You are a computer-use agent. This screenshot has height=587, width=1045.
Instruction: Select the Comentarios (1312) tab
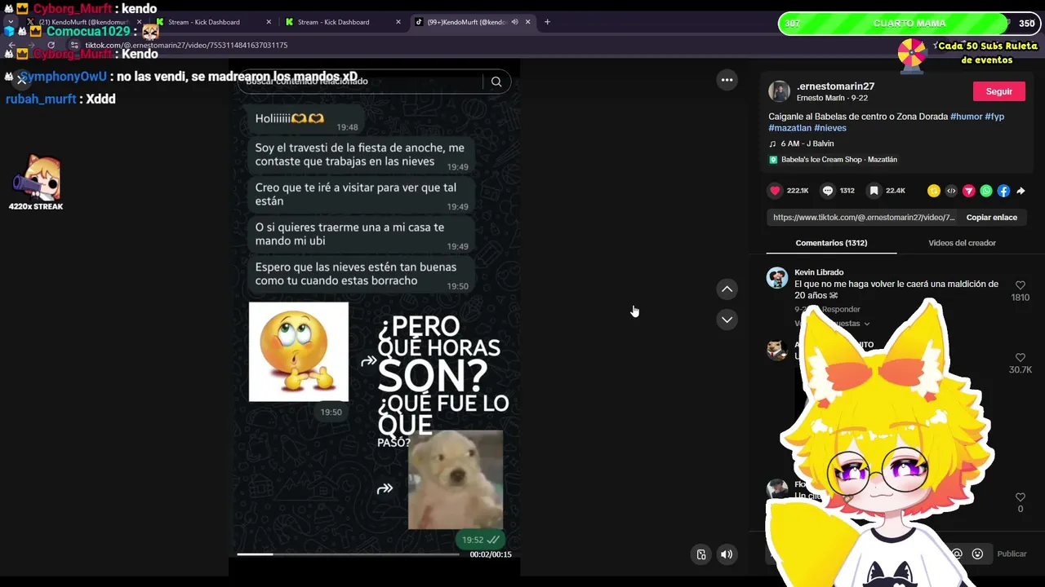(831, 243)
